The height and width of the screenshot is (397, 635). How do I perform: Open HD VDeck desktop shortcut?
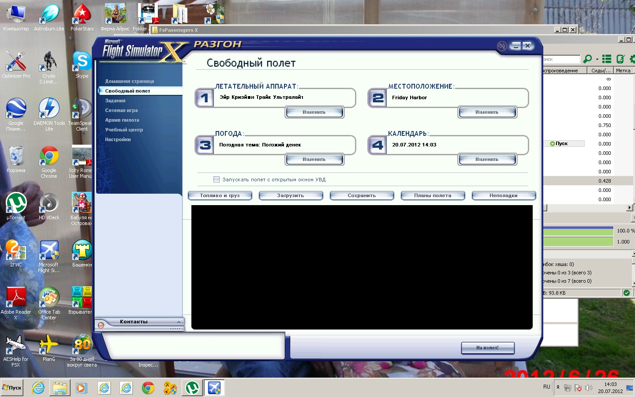click(x=49, y=206)
